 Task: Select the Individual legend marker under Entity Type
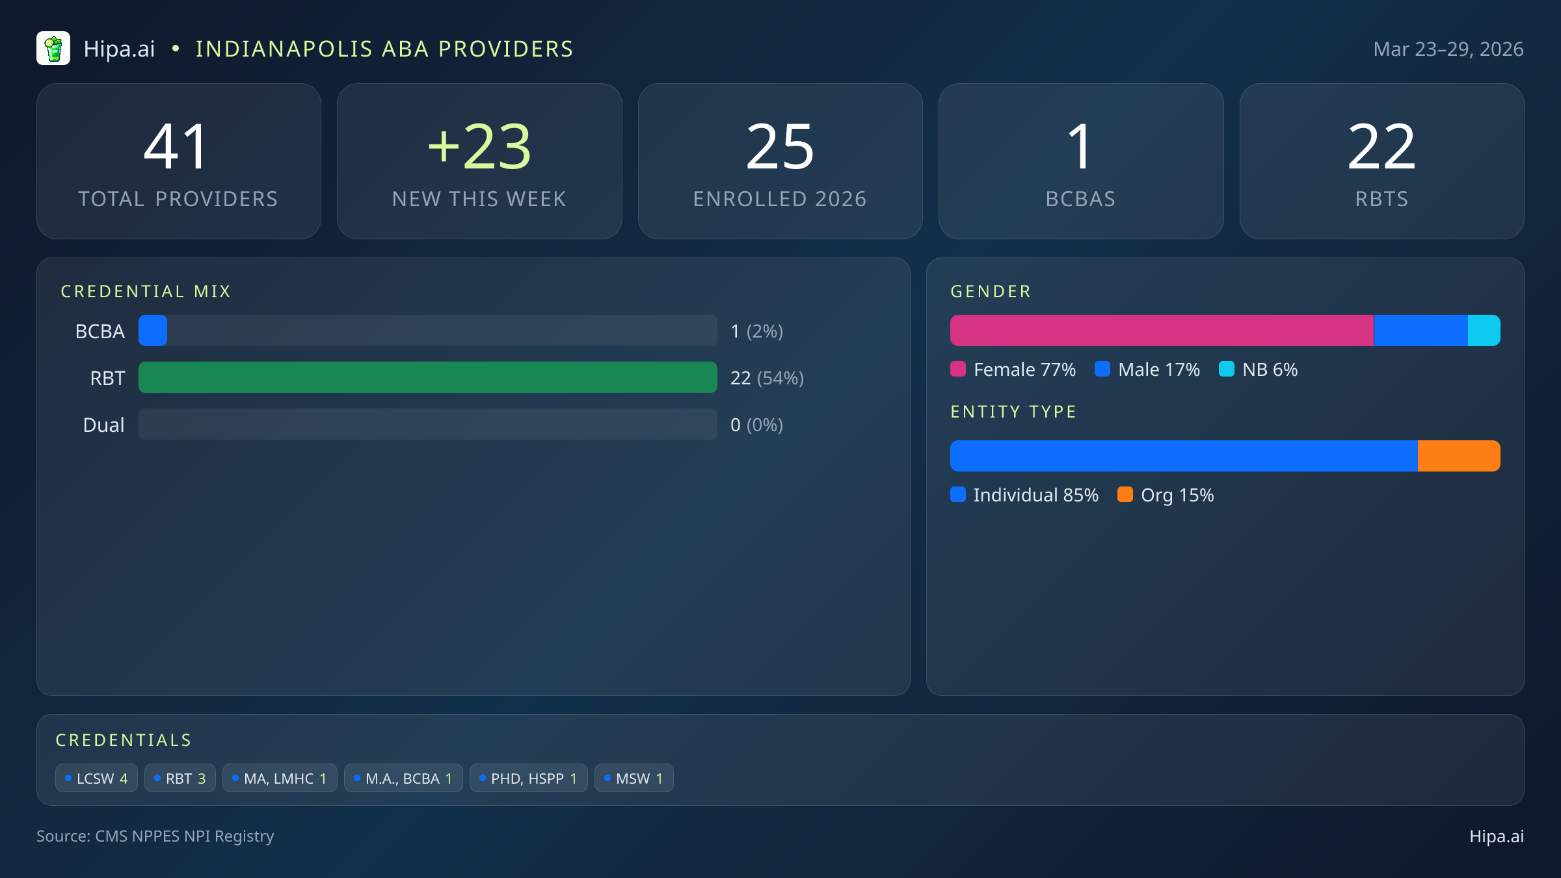point(959,495)
